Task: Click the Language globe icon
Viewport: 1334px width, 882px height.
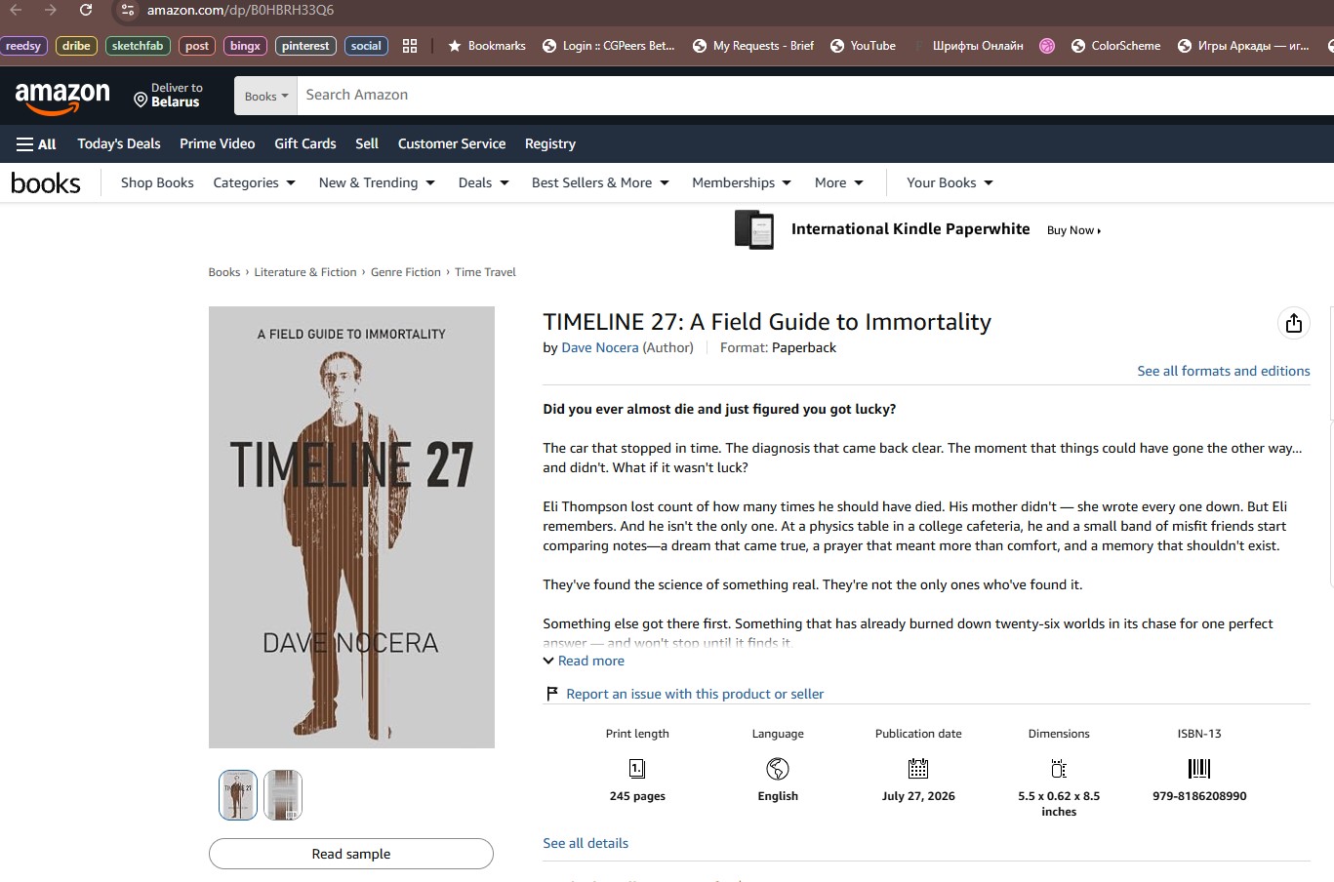Action: pos(778,769)
